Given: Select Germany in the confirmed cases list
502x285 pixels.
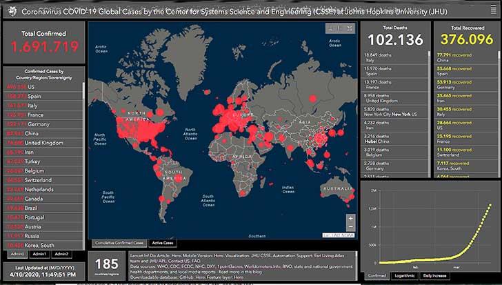Looking at the screenshot, I should click(43, 124).
